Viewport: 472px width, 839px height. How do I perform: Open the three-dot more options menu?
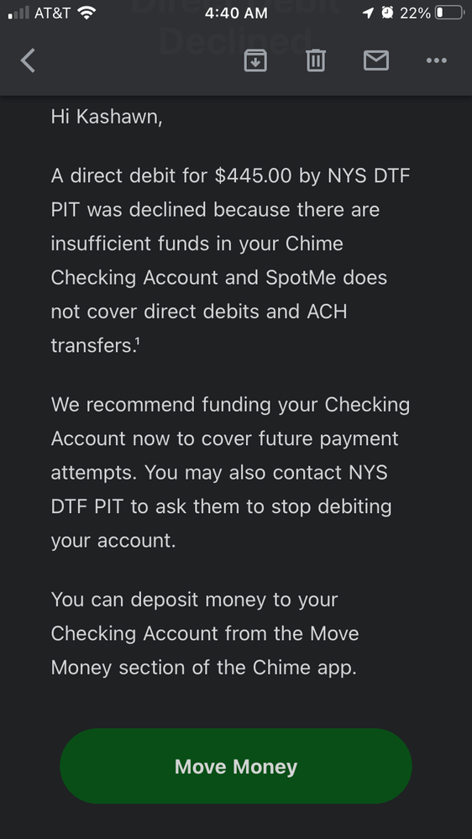[x=437, y=60]
